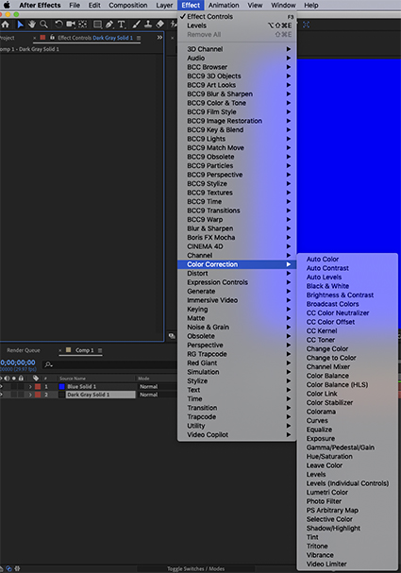Open the Blur & Sharpen submenu
The image size is (401, 573).
tap(237, 228)
